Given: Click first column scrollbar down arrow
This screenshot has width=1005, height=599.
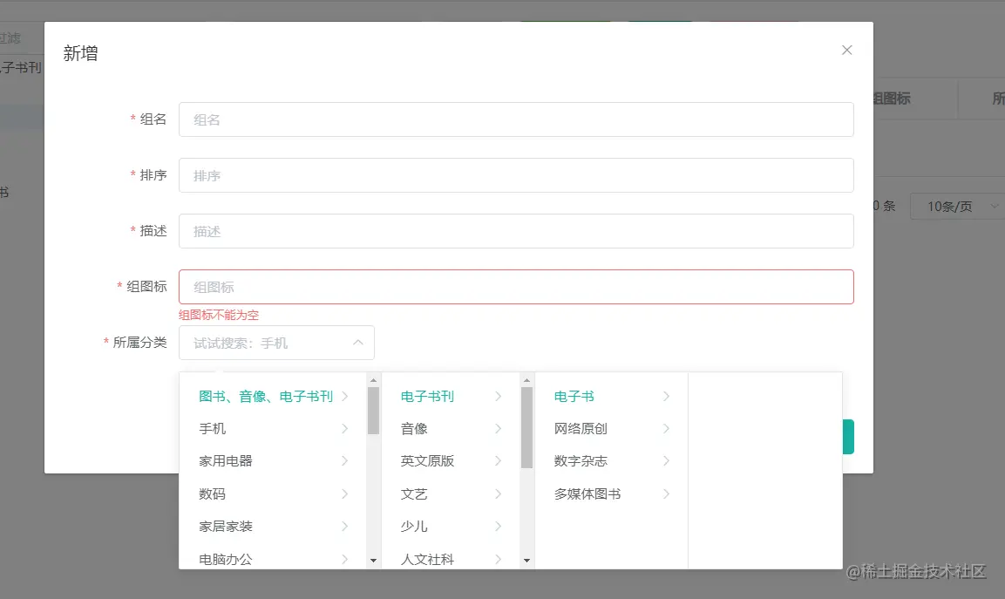Looking at the screenshot, I should (374, 561).
